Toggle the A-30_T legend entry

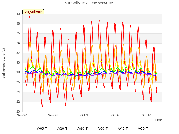[100, 128]
